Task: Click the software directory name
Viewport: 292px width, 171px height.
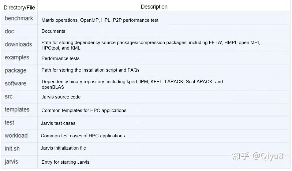Action: pos(15,84)
